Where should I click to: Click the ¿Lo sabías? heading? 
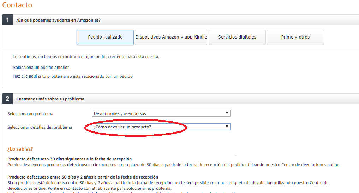click(20, 149)
